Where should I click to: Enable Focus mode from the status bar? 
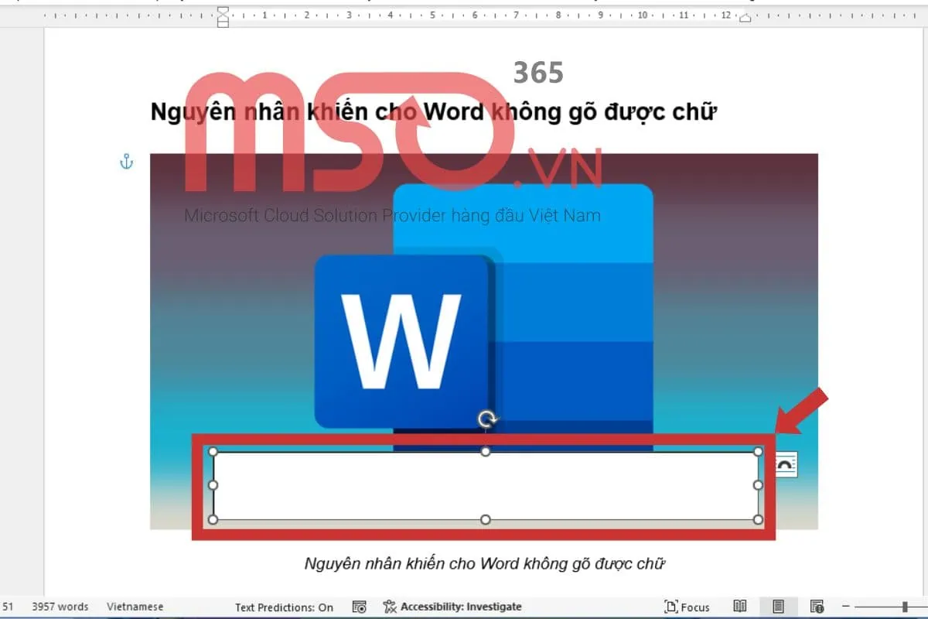(x=687, y=607)
